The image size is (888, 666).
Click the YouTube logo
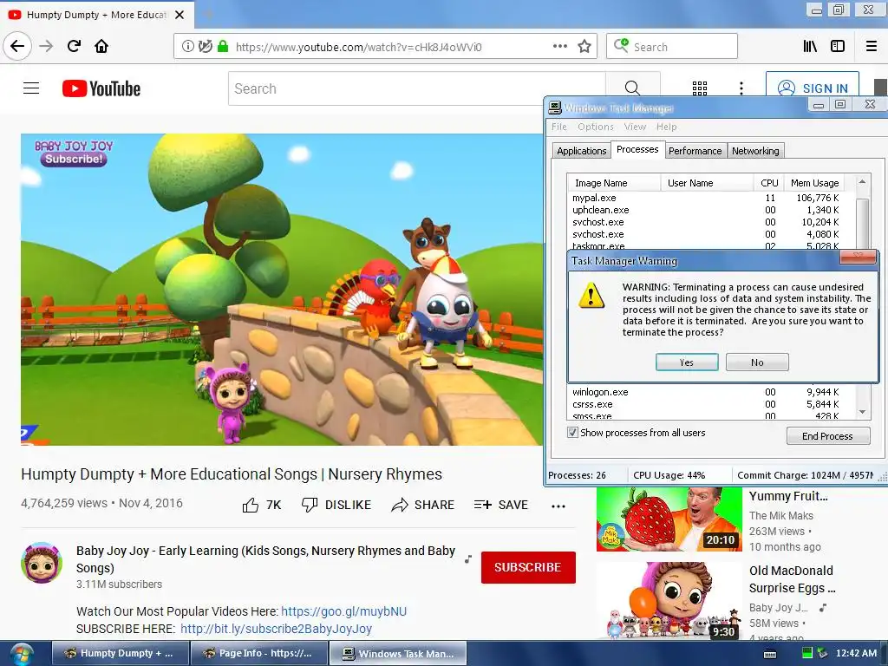click(x=101, y=88)
